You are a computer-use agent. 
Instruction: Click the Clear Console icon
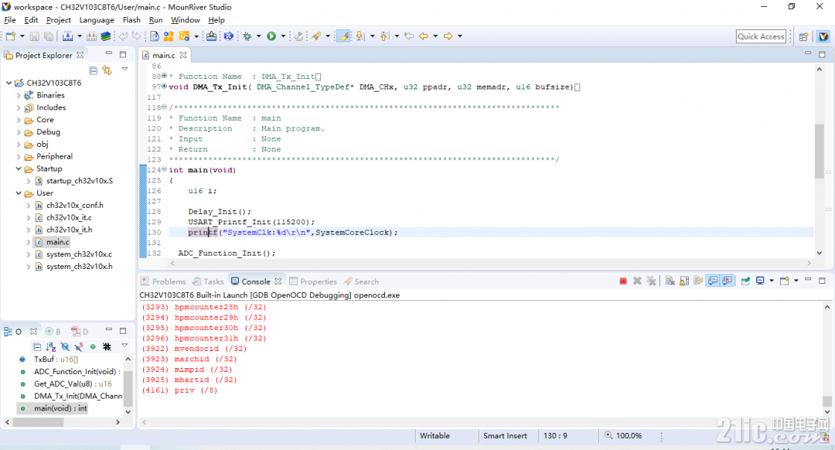[670, 281]
